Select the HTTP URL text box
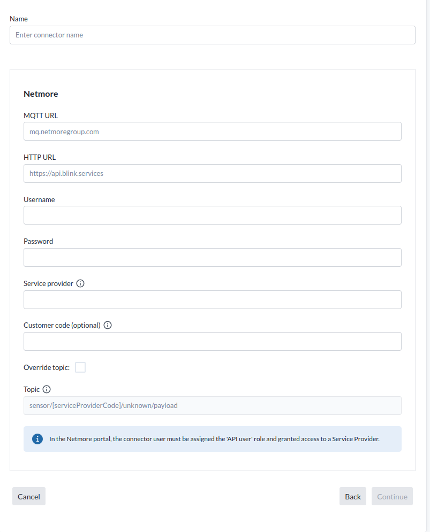This screenshot has height=532, width=430. (x=212, y=173)
